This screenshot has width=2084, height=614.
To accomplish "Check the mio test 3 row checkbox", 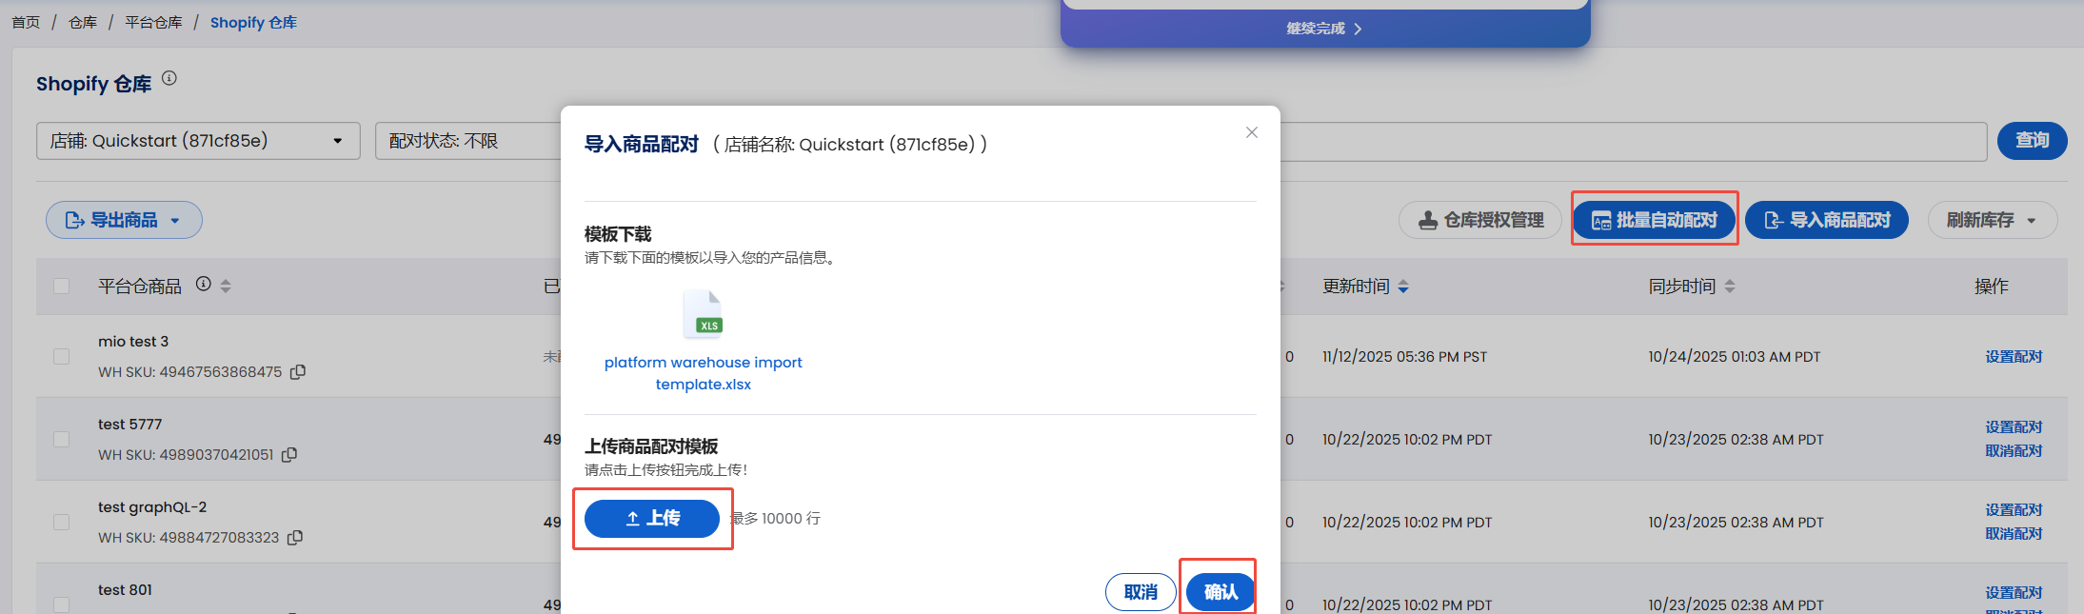I will point(62,356).
